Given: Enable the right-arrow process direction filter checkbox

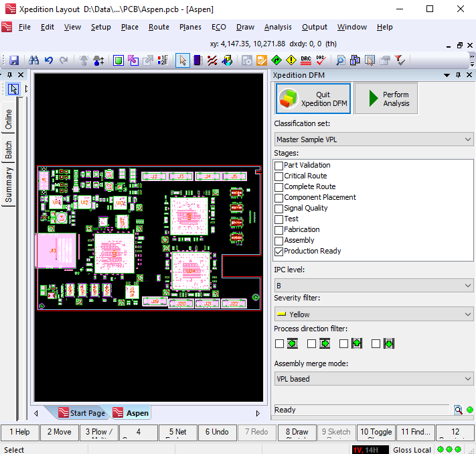Looking at the screenshot, I should point(311,343).
